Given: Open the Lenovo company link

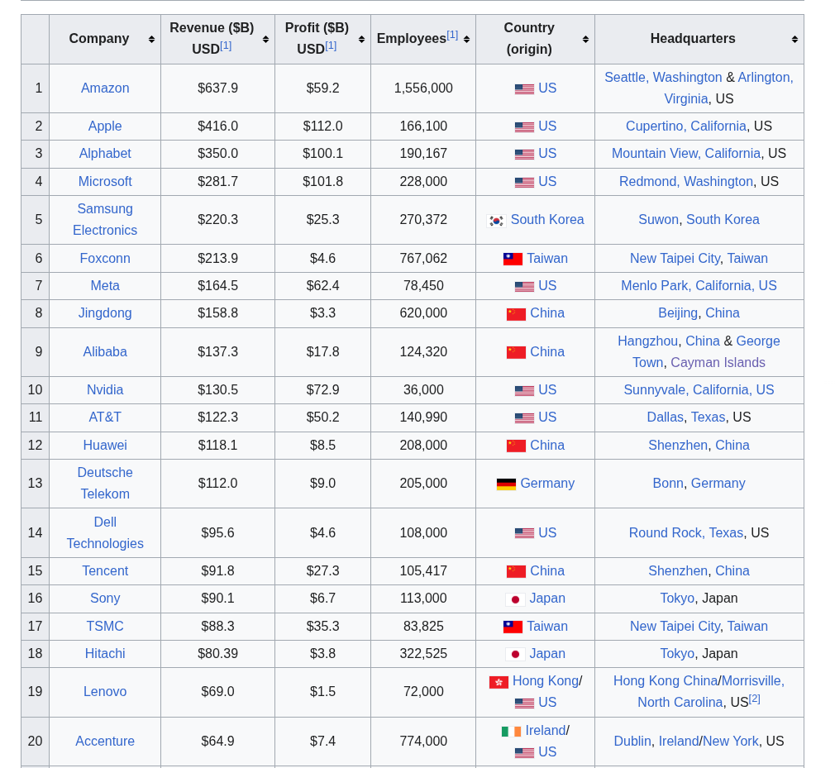Looking at the screenshot, I should (105, 692).
